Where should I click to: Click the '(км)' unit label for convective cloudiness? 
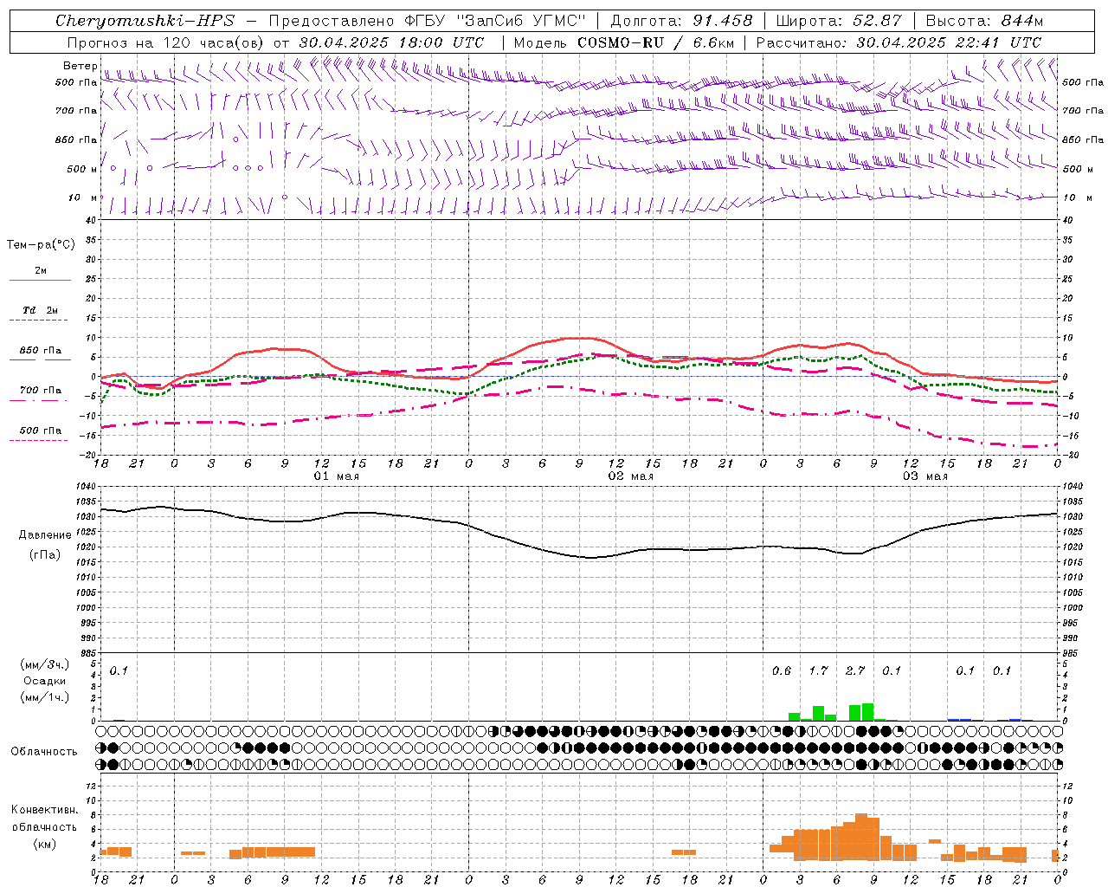coord(45,844)
